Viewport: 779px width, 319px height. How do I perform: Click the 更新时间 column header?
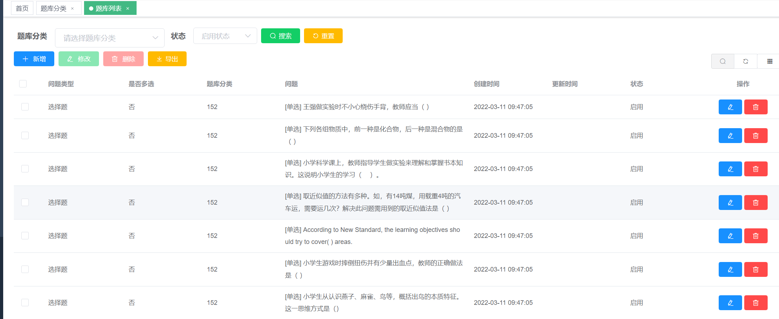tap(565, 84)
